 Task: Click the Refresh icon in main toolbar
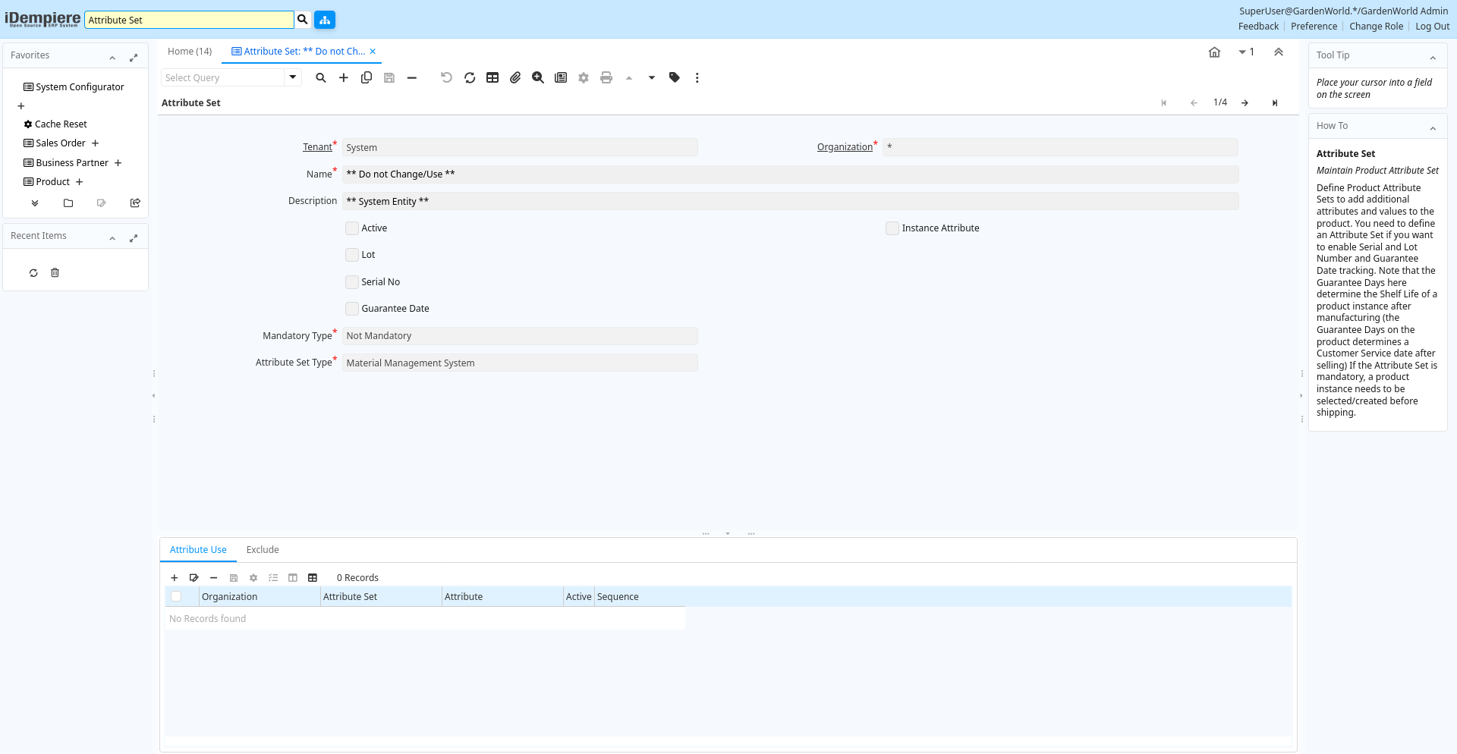(470, 77)
